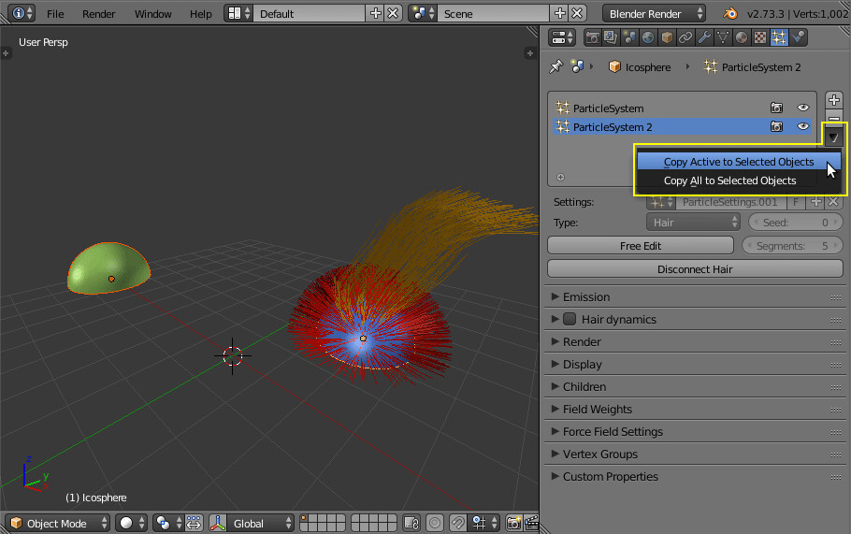Open the World properties tab icon
The height and width of the screenshot is (534, 851).
[648, 37]
